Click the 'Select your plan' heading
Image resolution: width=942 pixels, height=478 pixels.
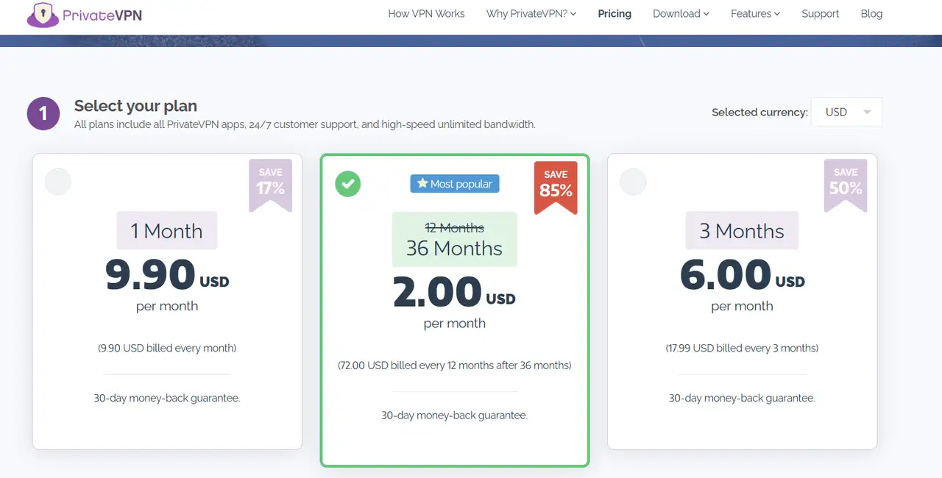(x=135, y=106)
